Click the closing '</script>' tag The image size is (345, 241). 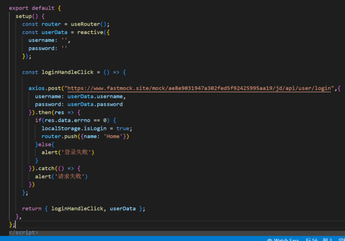coord(23,233)
